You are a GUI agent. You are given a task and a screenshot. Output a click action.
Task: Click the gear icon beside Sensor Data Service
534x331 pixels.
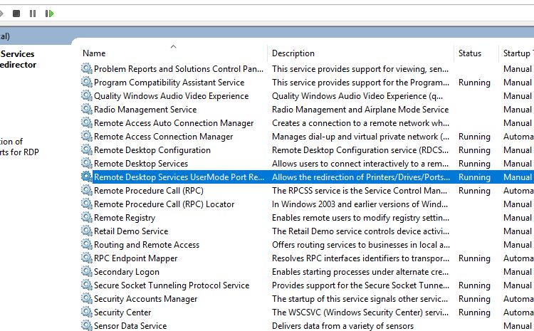[x=87, y=326]
